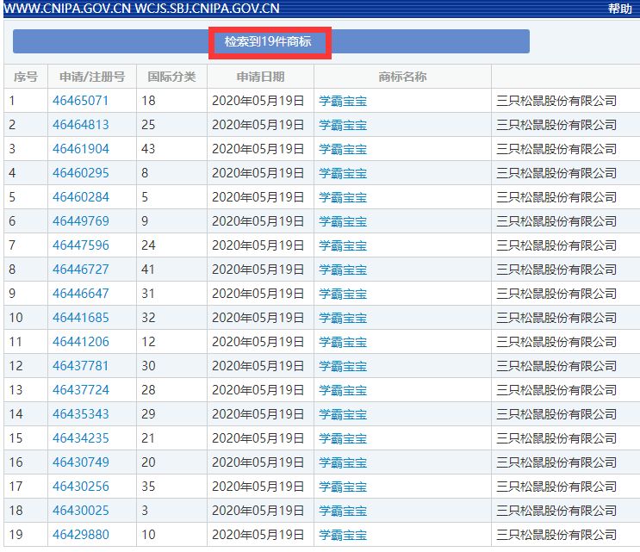
Task: Open 学霸宝宝 trademark in row 7
Action: point(343,245)
